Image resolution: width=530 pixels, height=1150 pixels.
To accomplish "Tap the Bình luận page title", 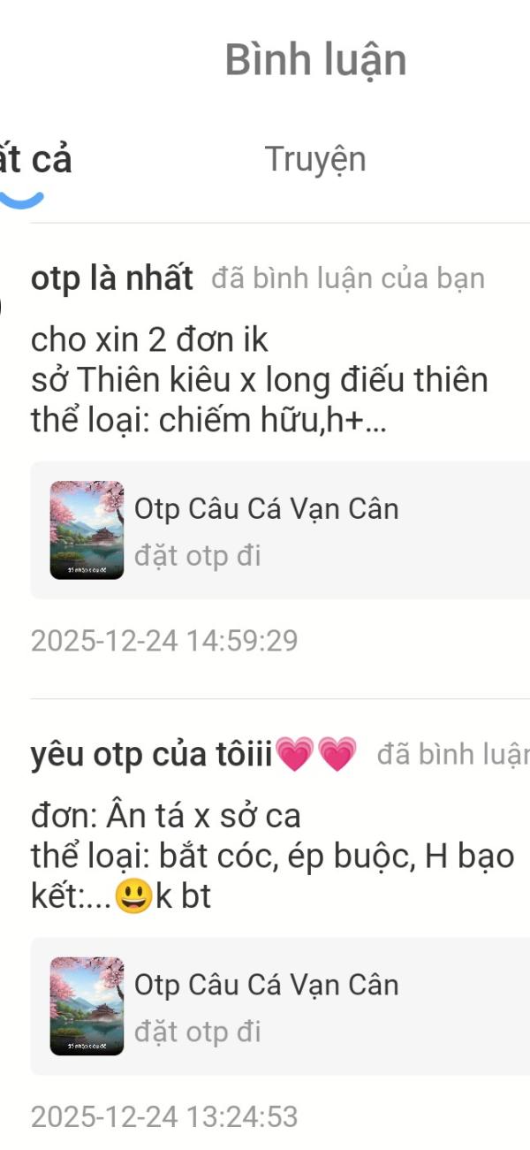I will 315,60.
